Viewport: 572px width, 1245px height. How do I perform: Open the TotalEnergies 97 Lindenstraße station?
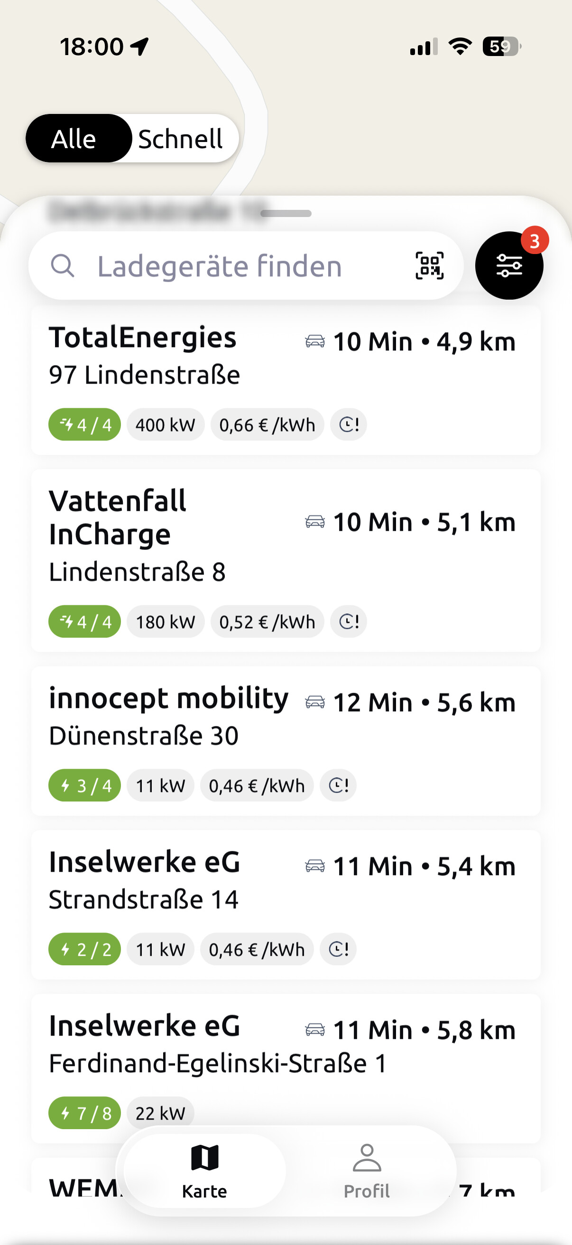[286, 380]
